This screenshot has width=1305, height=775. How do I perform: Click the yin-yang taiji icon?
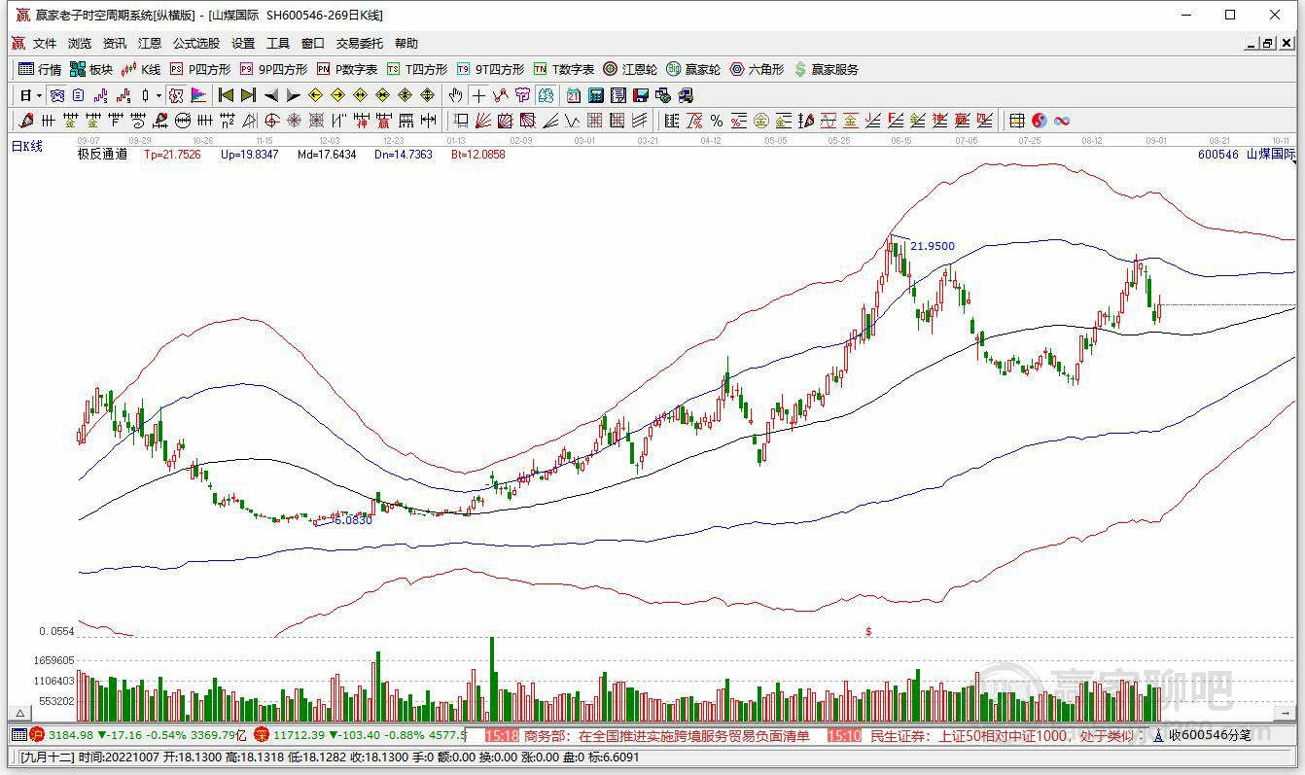pyautogui.click(x=1039, y=121)
